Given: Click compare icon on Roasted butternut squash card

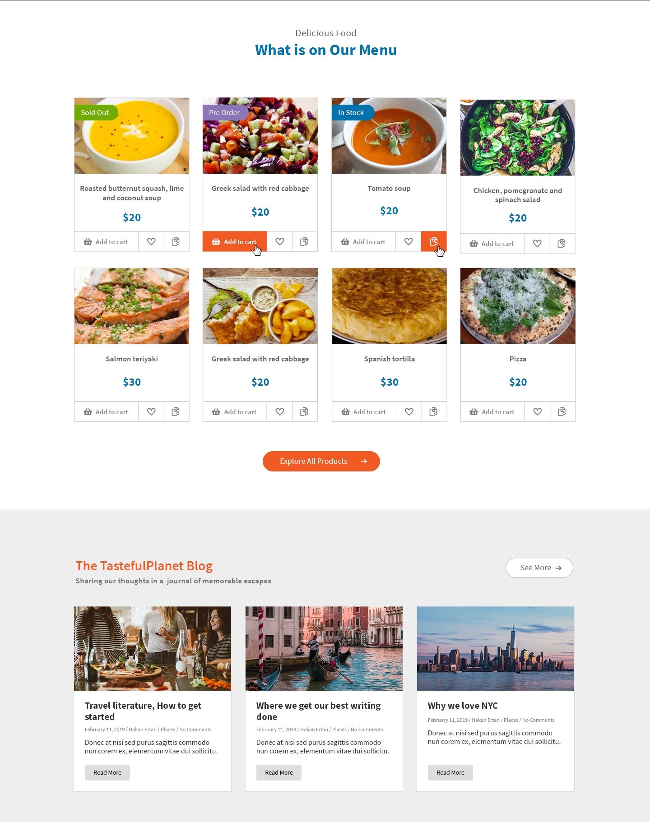Looking at the screenshot, I should click(x=176, y=241).
